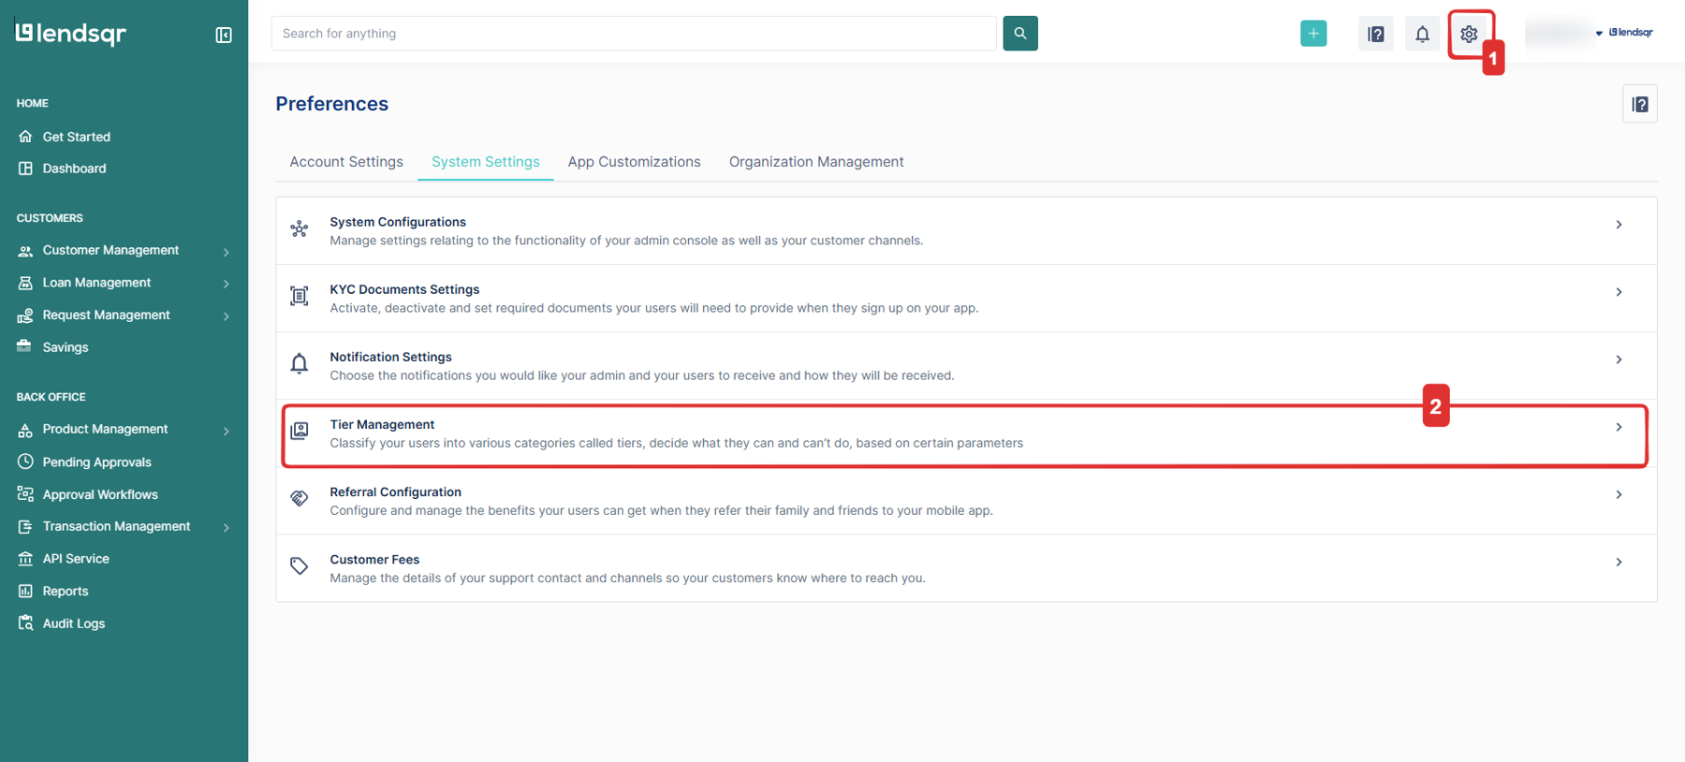
Task: Click the settings gear icon in header
Action: [1469, 35]
